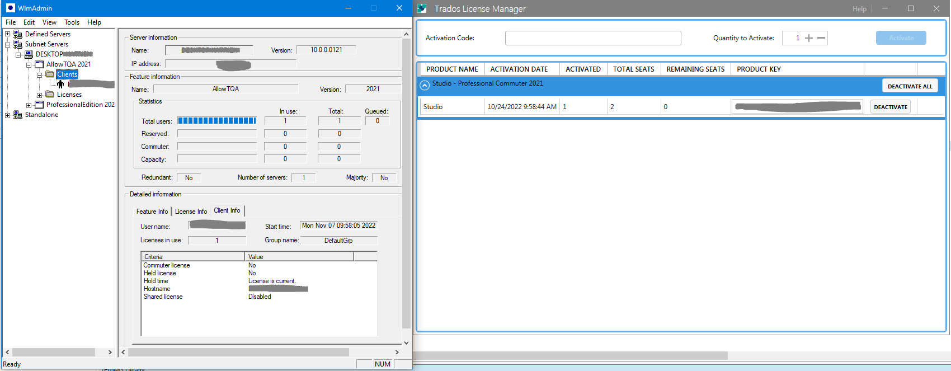Click the AllowTQA 2021 feature window icon
The width and height of the screenshot is (951, 371).
point(39,64)
